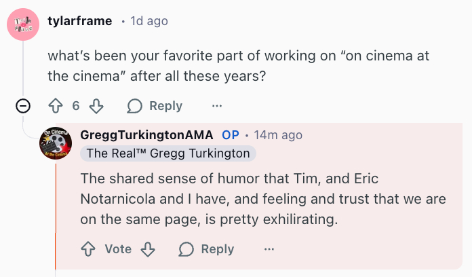Image resolution: width=472 pixels, height=277 pixels.
Task: Upvote tylarframe's comment
Action: click(x=56, y=106)
